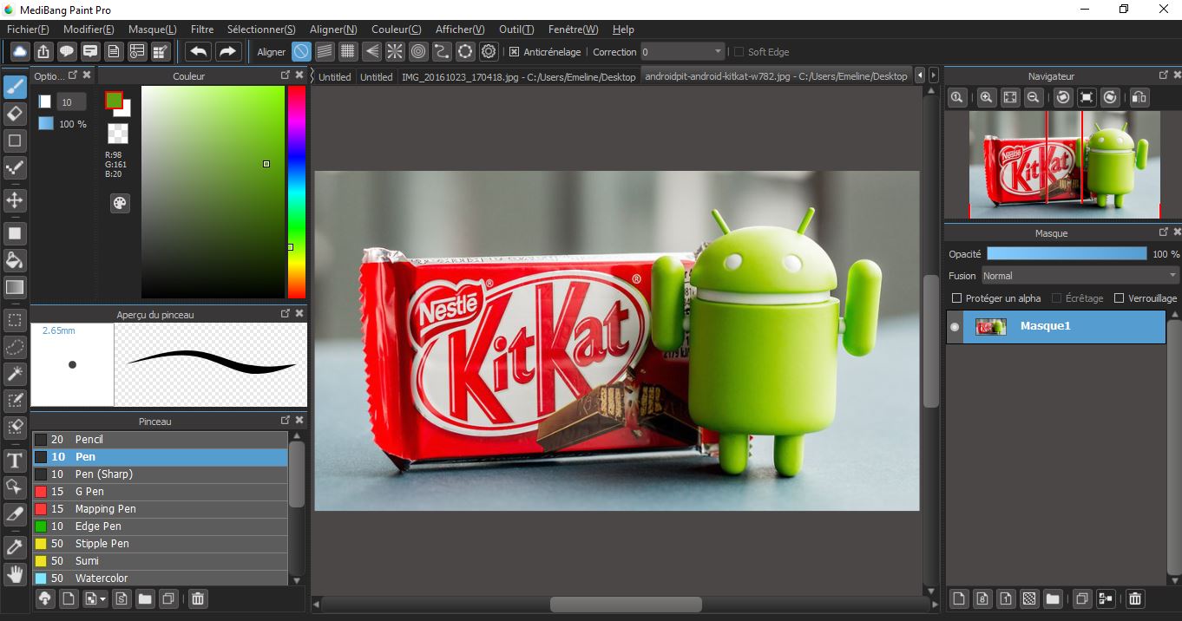The image size is (1182, 621).
Task: Select the Pencil brush
Action: click(x=161, y=440)
